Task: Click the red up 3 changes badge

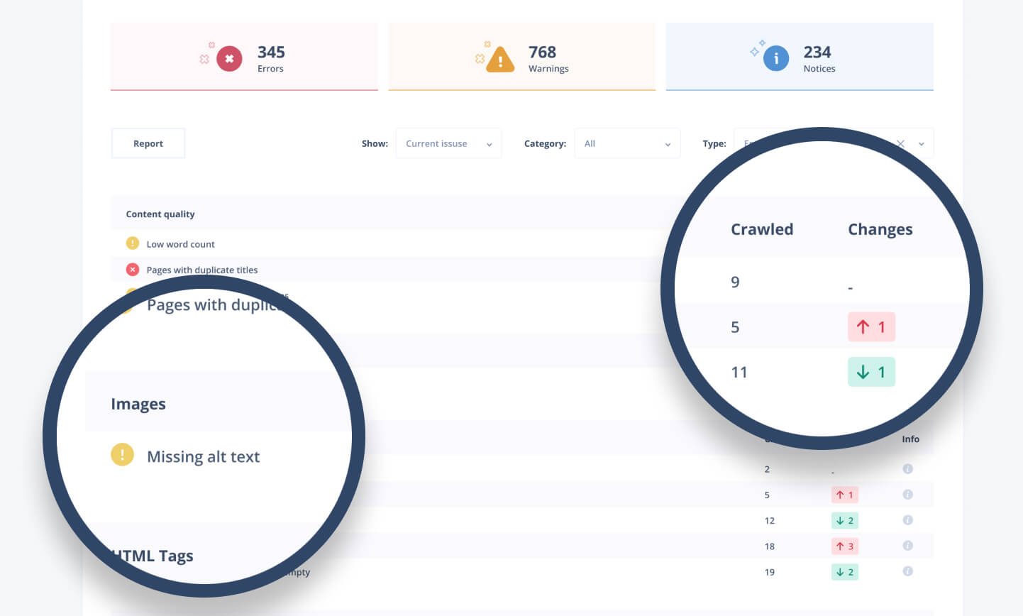Action: point(844,546)
